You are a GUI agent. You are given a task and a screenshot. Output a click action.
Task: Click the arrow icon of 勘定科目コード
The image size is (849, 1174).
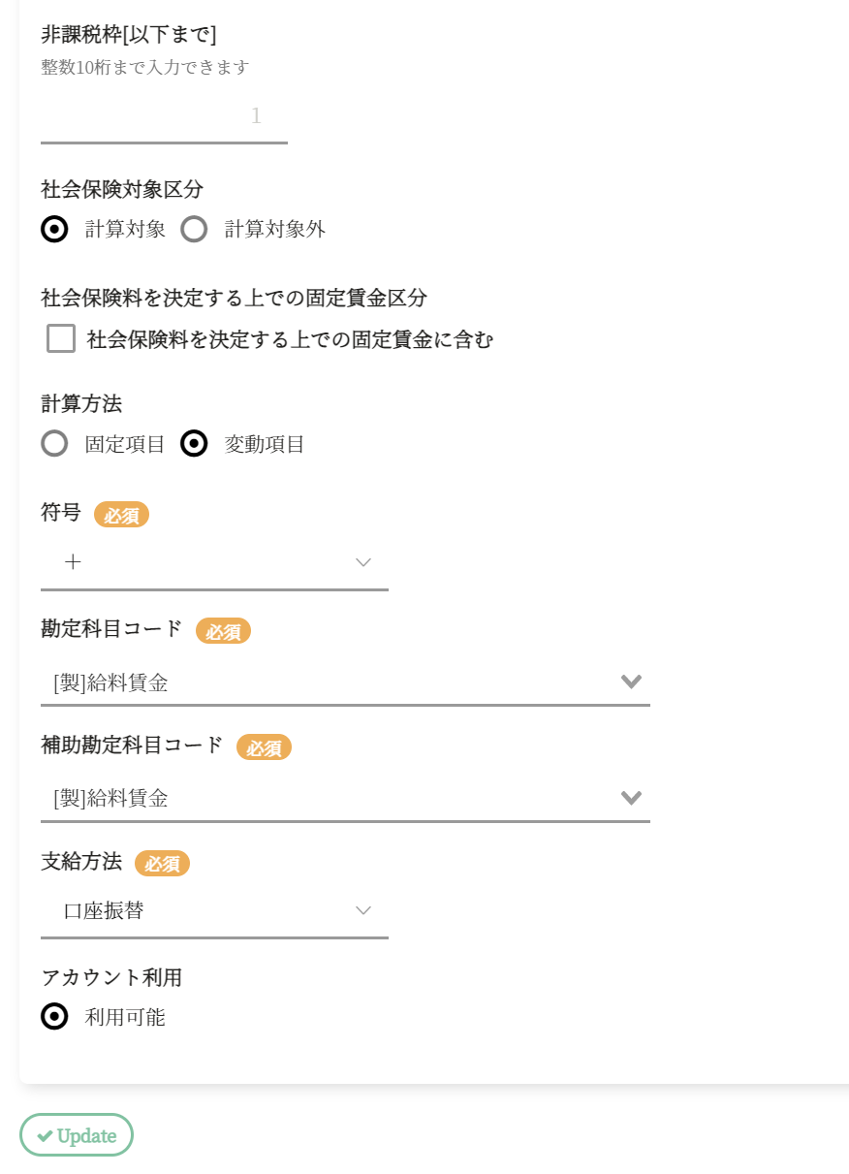(x=631, y=682)
